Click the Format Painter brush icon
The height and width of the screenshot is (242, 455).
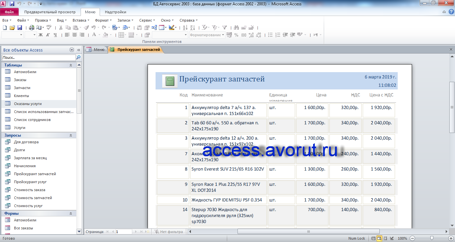coord(86,28)
